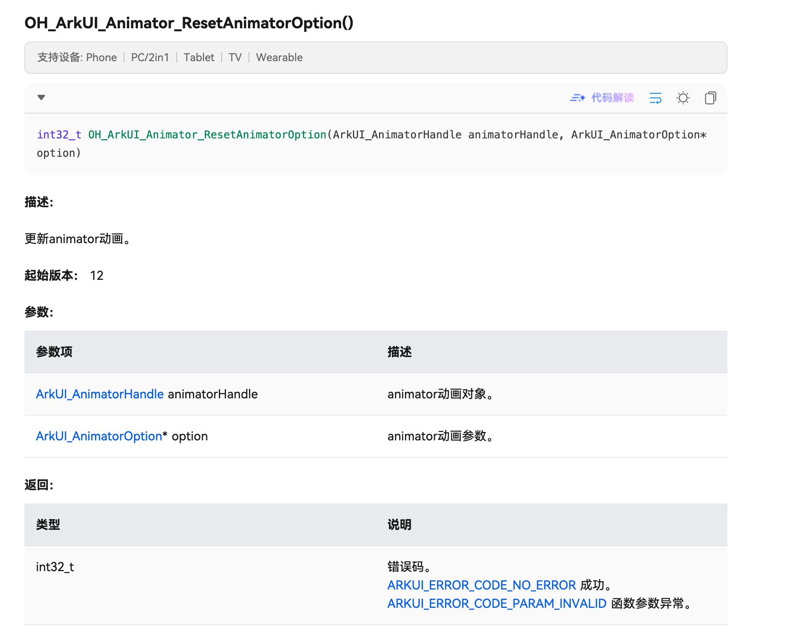Click the Phone supported device label

click(x=101, y=58)
